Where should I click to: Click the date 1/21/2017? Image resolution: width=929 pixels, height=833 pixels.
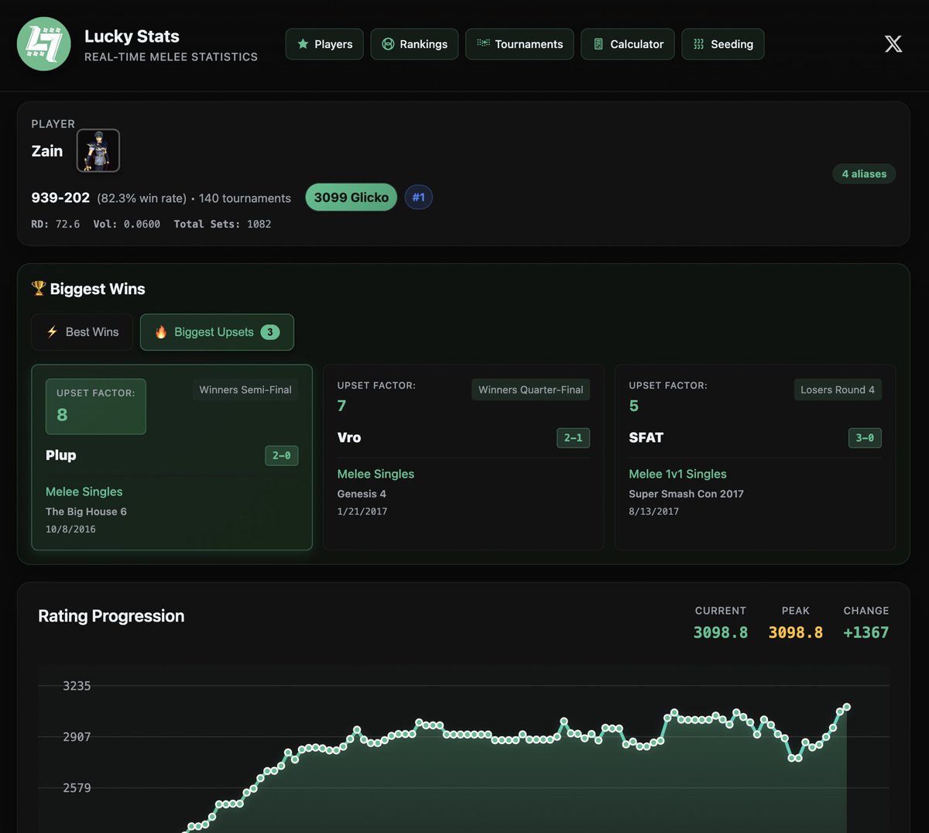click(362, 512)
